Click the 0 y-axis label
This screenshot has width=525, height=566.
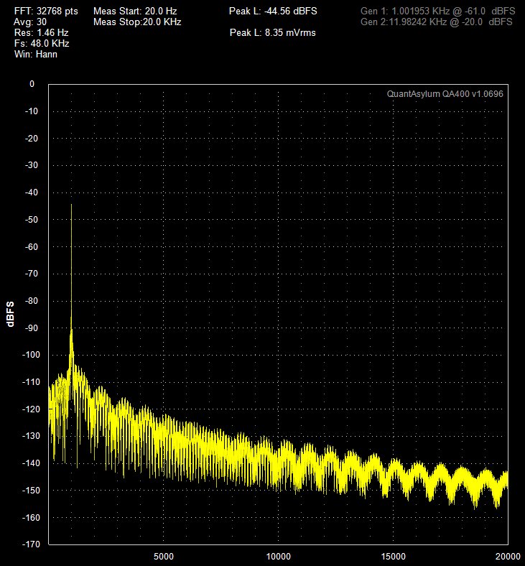(32, 84)
